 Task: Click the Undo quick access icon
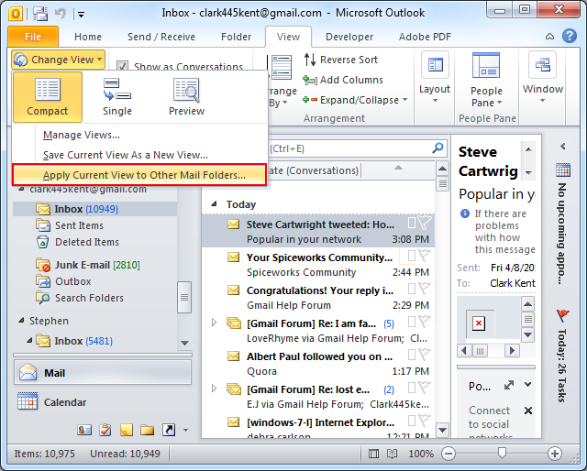click(61, 14)
